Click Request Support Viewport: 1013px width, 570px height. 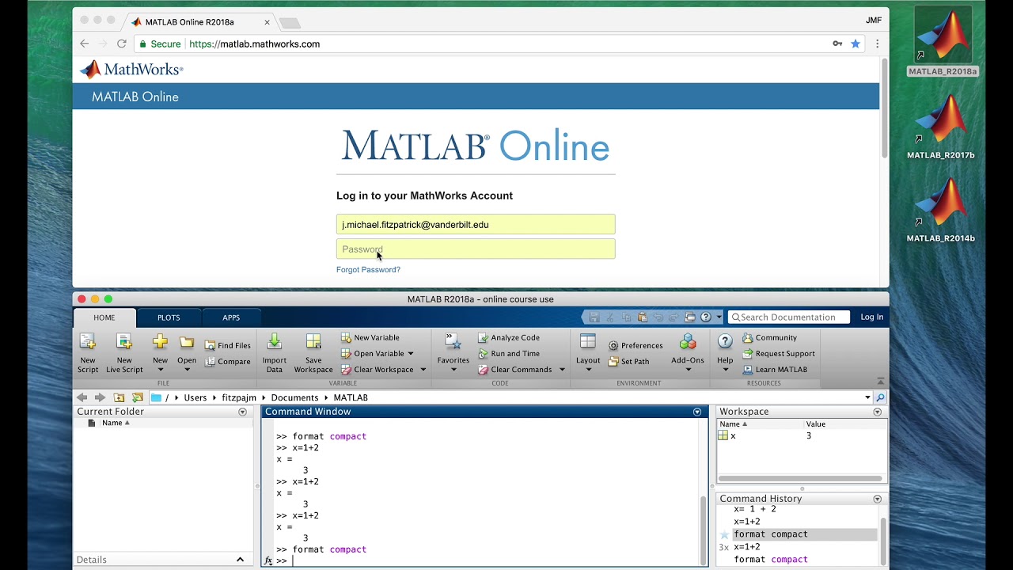[x=779, y=353]
